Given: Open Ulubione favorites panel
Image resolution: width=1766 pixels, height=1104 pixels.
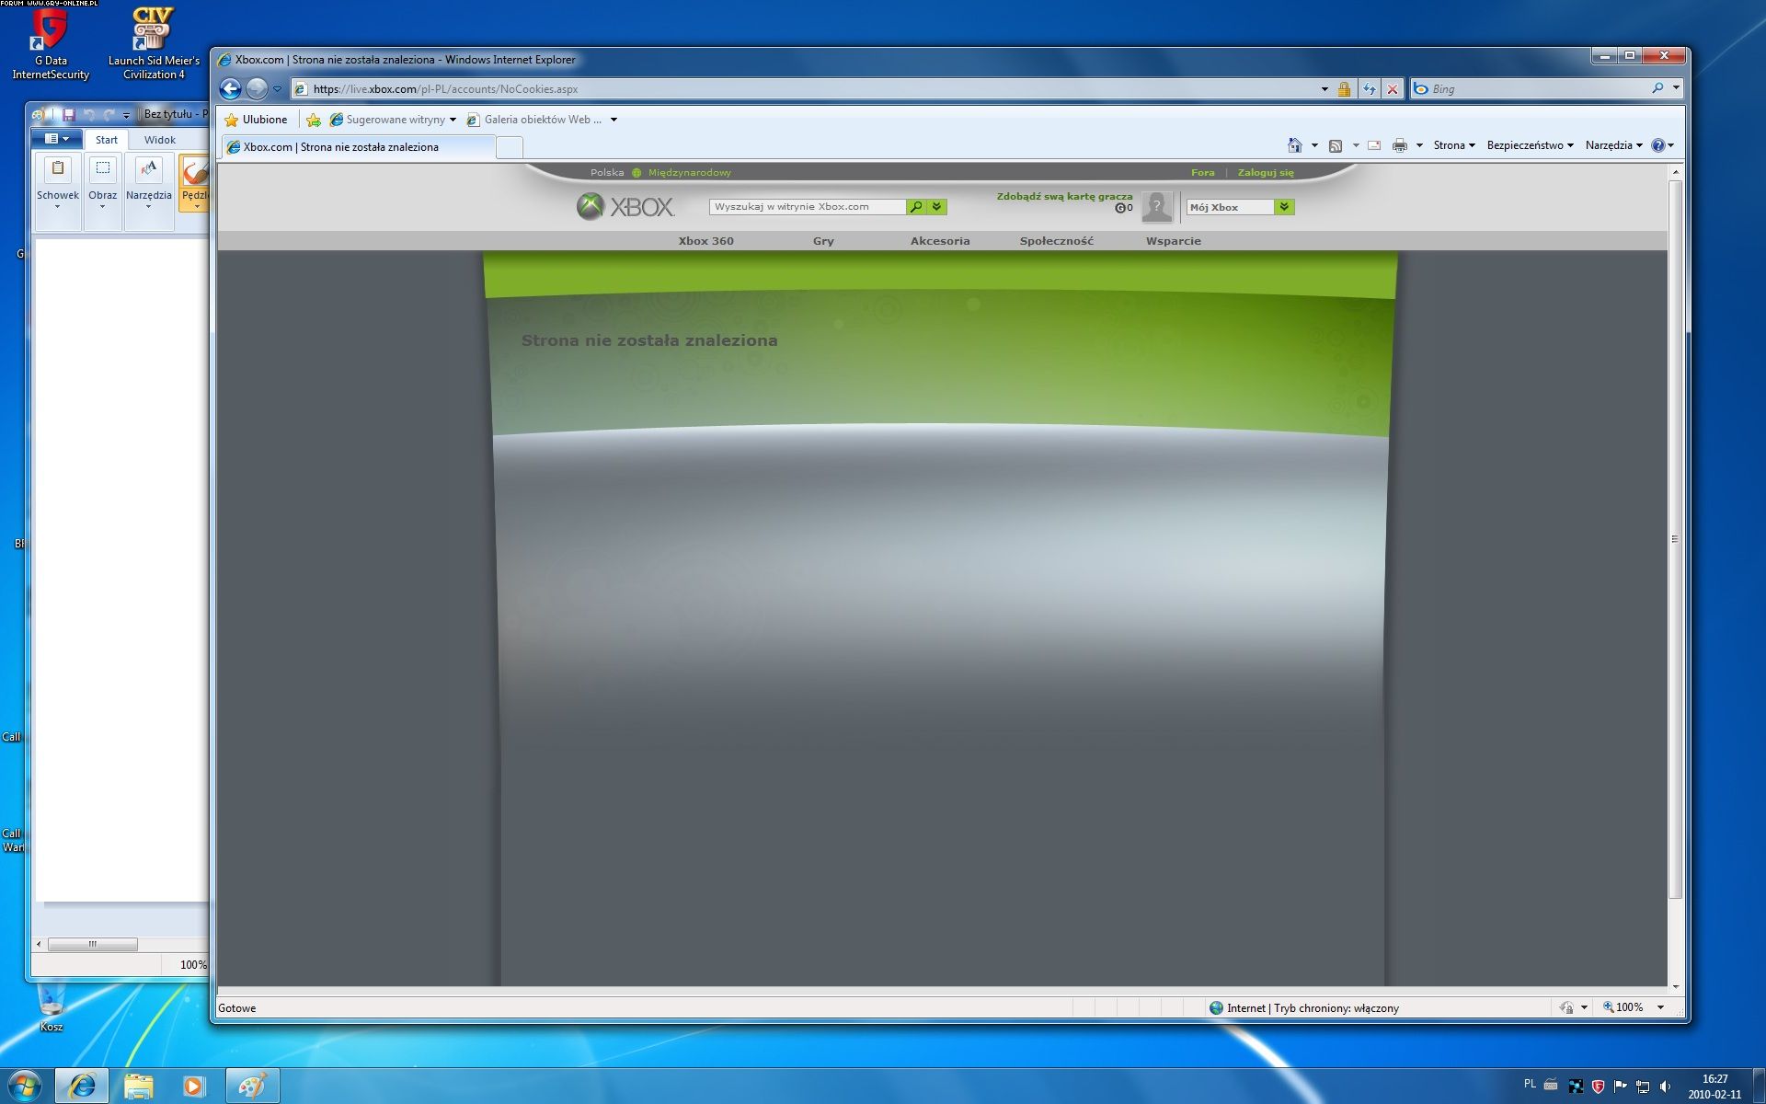Looking at the screenshot, I should 257,120.
